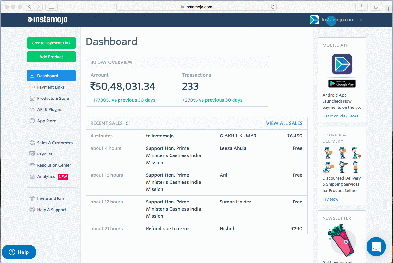Open the Get it on Play Store link

point(340,116)
